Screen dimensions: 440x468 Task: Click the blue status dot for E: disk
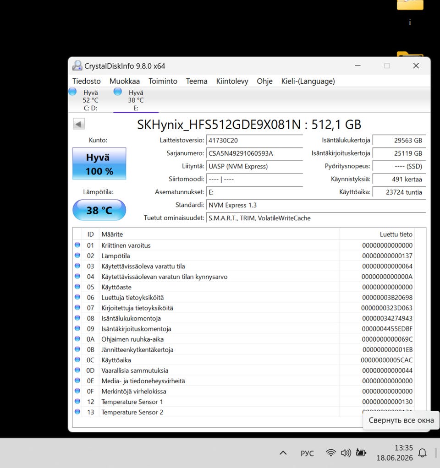click(118, 91)
